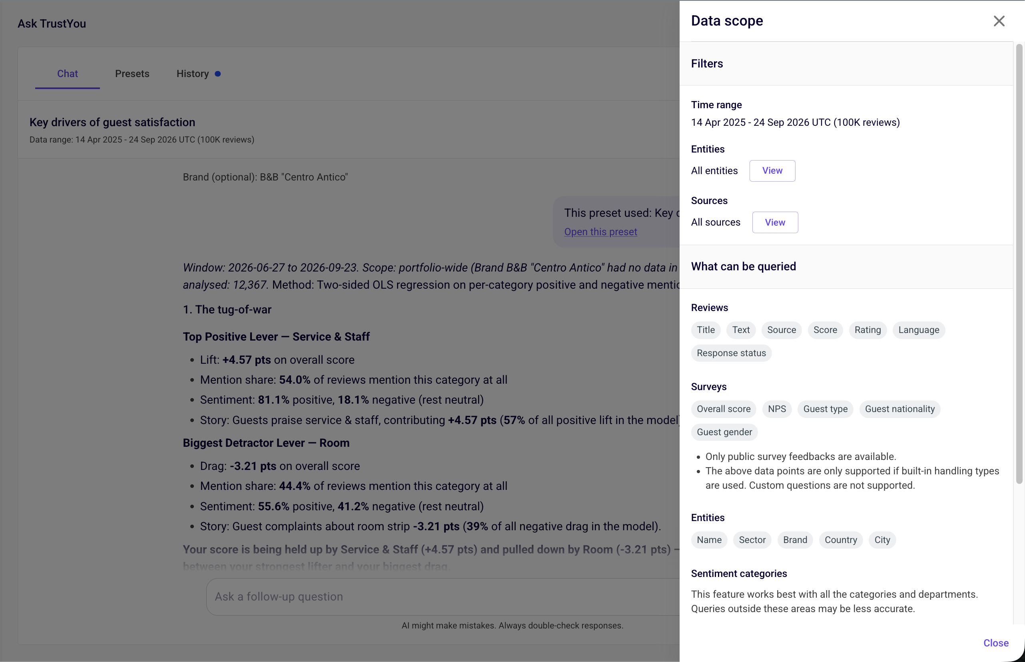The height and width of the screenshot is (662, 1025).
Task: Select the Overall score chip under Surveys
Action: [723, 409]
